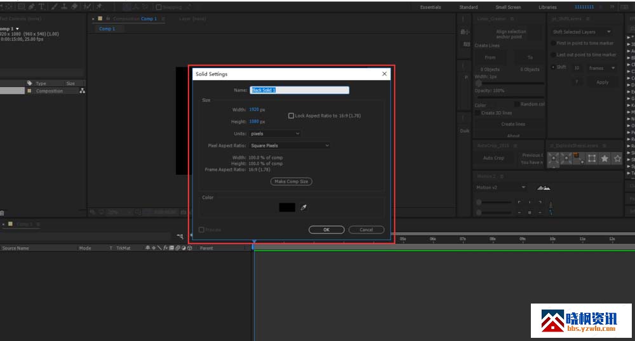Click the 3D layer switch column icon

pos(189,248)
